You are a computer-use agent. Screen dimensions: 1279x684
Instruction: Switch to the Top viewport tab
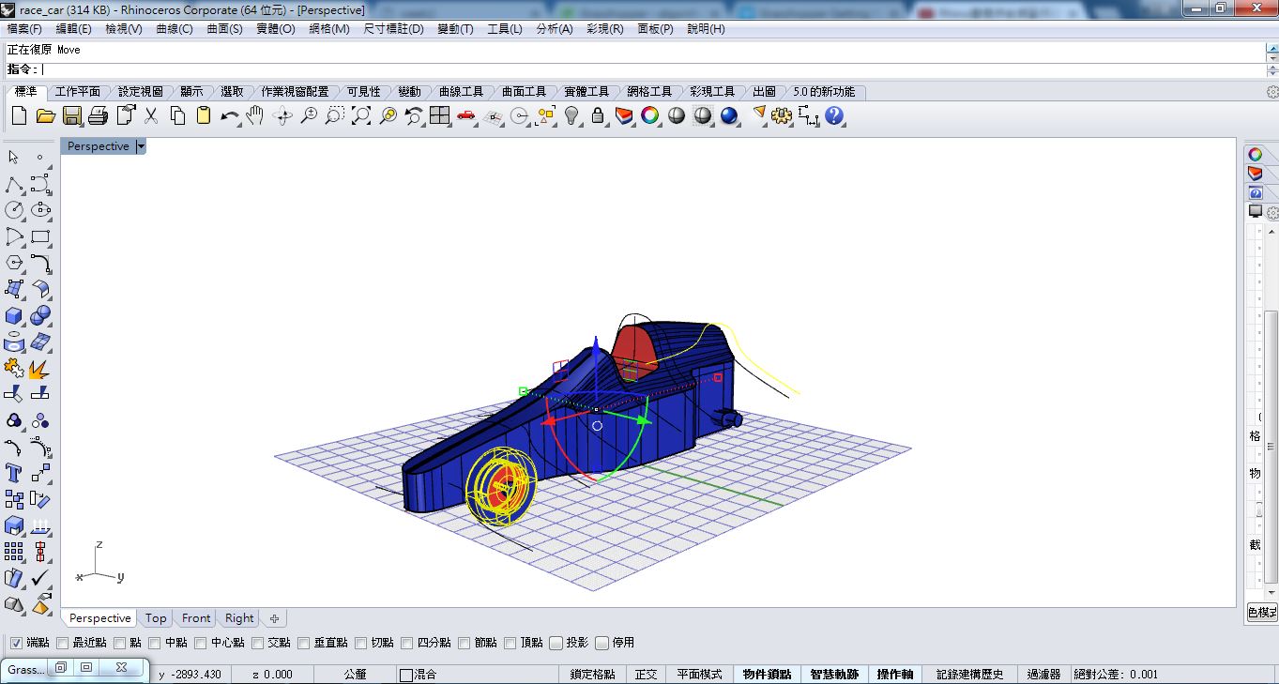coord(156,618)
